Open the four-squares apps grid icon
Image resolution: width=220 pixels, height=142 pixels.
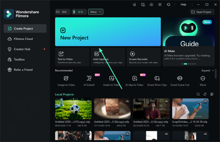[160, 5]
